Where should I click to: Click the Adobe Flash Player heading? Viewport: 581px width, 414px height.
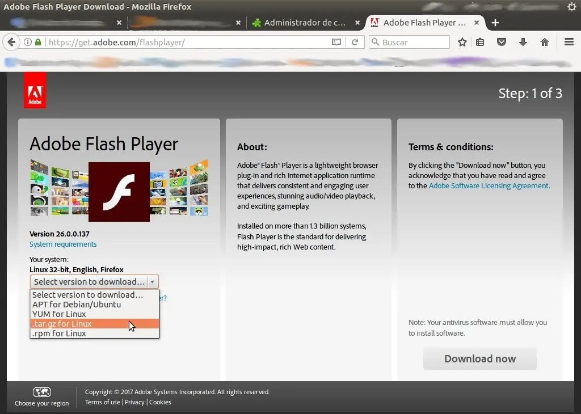(x=104, y=144)
